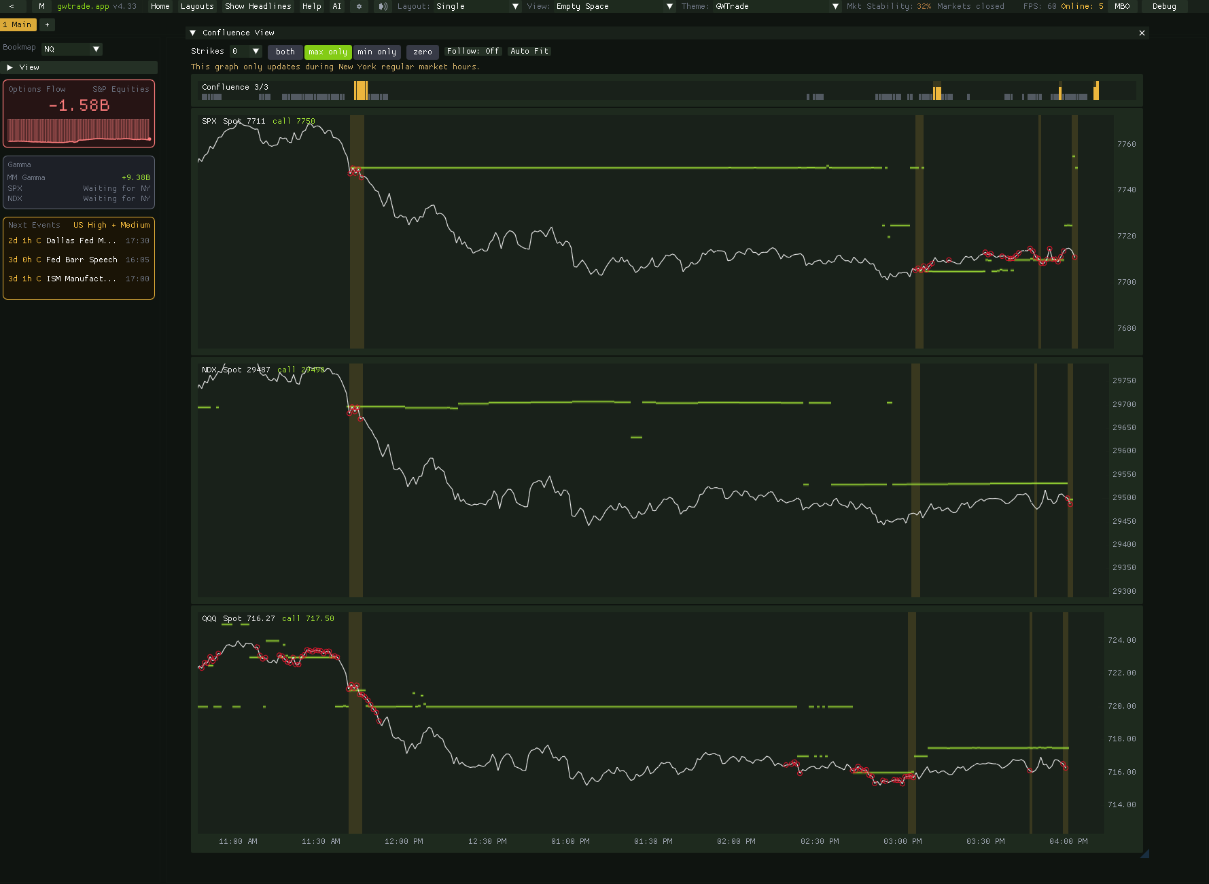Click the Options Flow -1.58B widget
The height and width of the screenshot is (884, 1209).
tap(79, 113)
